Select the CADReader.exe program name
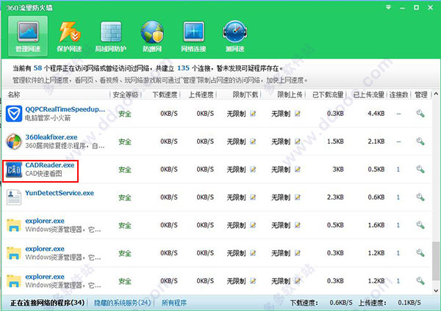This screenshot has width=441, height=311. click(x=50, y=165)
